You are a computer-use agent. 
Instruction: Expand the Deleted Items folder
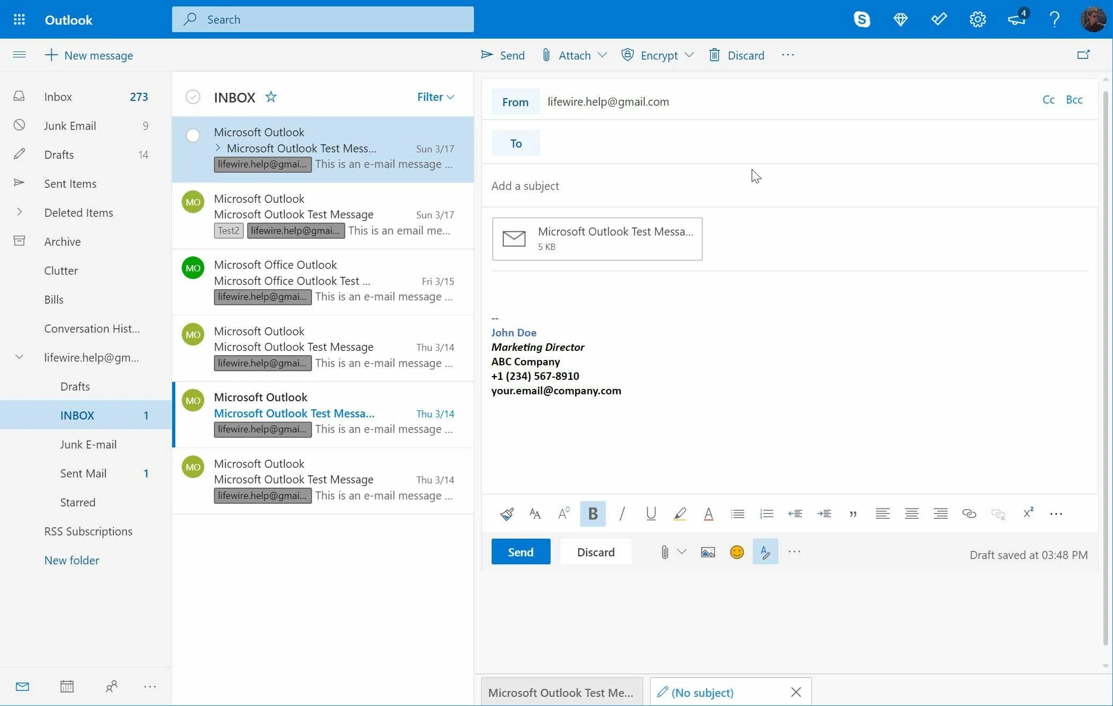[x=19, y=212]
